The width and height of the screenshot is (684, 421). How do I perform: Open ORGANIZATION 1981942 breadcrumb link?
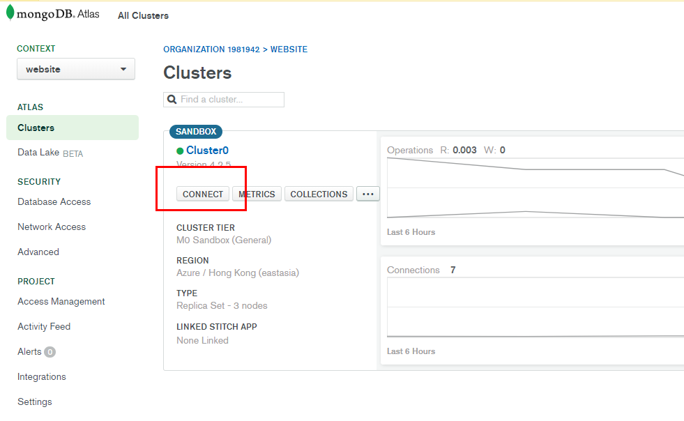(211, 49)
